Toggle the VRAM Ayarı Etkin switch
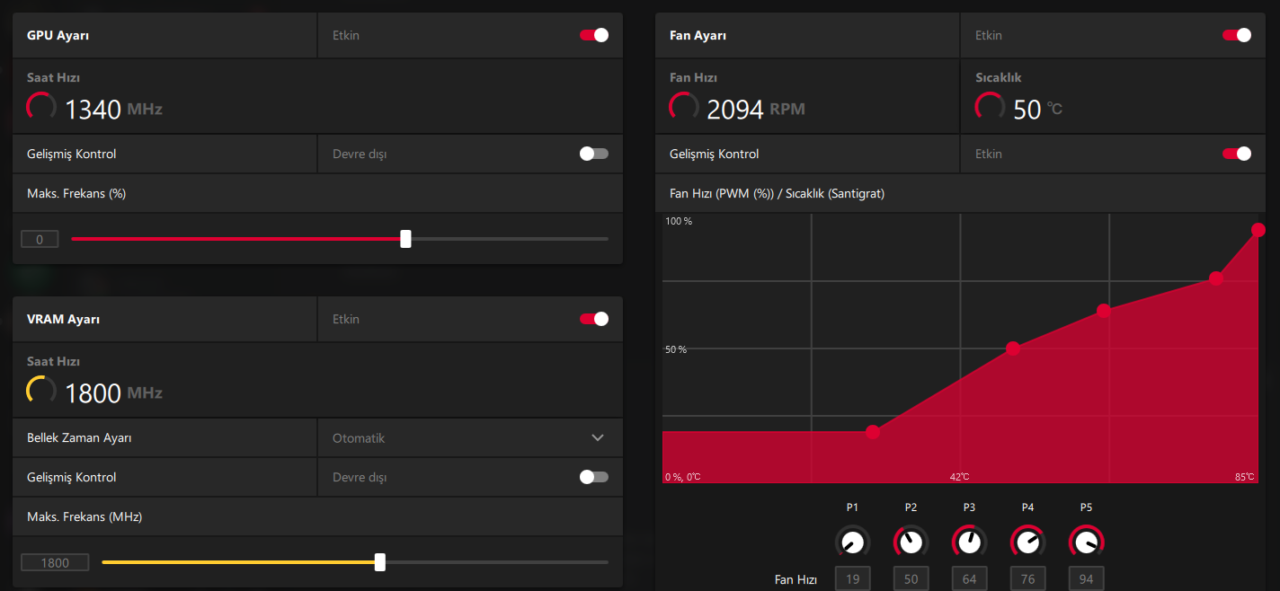 click(594, 319)
